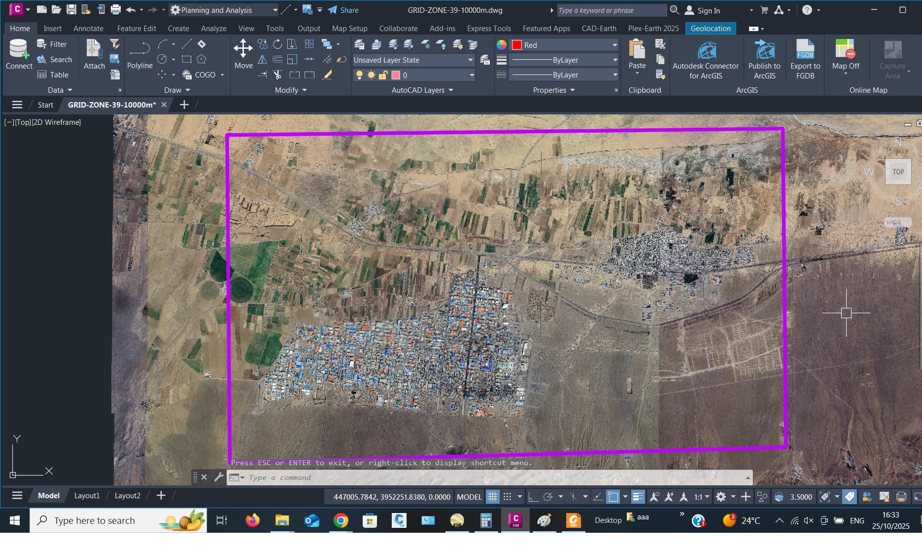922x551 pixels.
Task: Click the Sign In button
Action: click(x=703, y=10)
